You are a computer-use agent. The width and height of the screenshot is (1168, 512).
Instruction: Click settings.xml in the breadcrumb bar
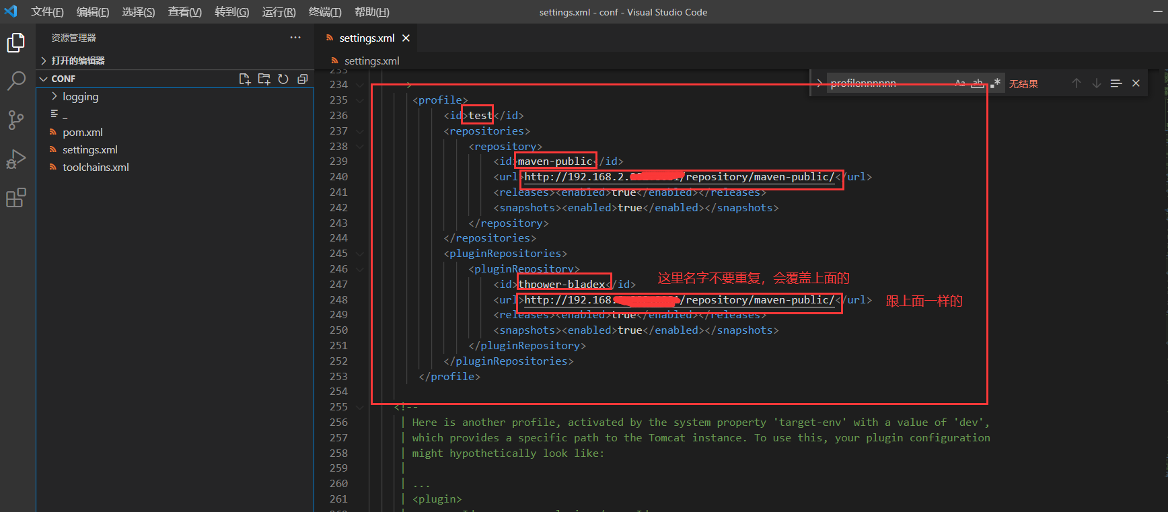pos(371,61)
